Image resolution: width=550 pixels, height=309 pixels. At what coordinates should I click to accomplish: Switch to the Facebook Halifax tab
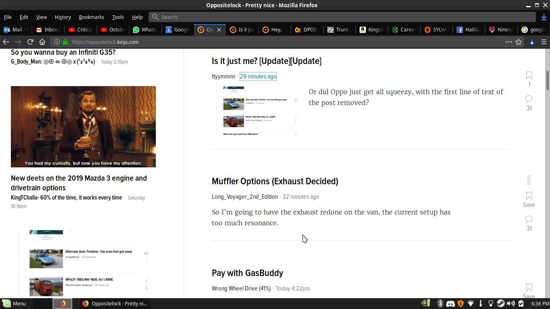(x=468, y=30)
